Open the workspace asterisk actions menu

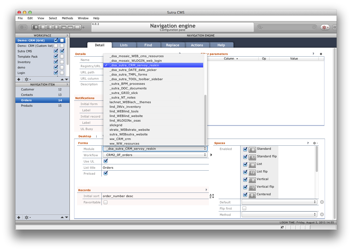[x=28, y=79]
